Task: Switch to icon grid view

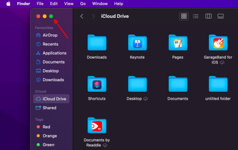Action: click(x=183, y=16)
